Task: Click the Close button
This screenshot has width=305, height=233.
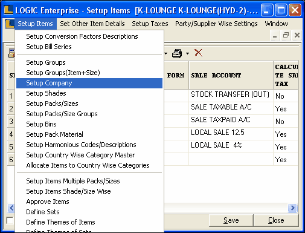Action: [276, 220]
